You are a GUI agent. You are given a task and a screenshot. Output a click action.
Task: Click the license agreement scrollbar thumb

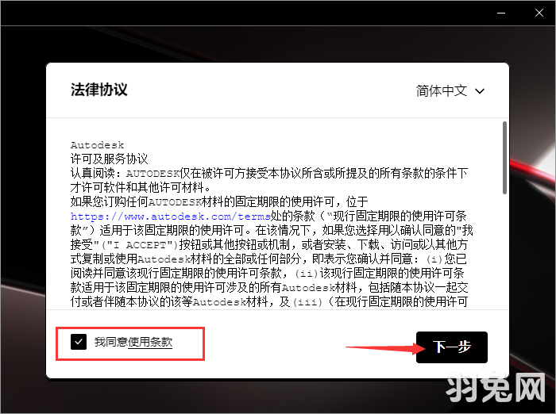pos(504,158)
